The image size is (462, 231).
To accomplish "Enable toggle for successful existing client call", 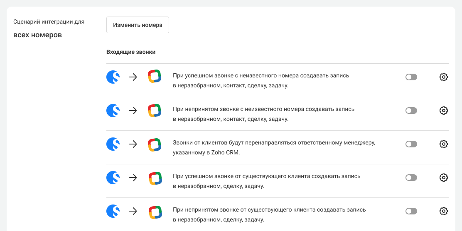I will point(411,178).
